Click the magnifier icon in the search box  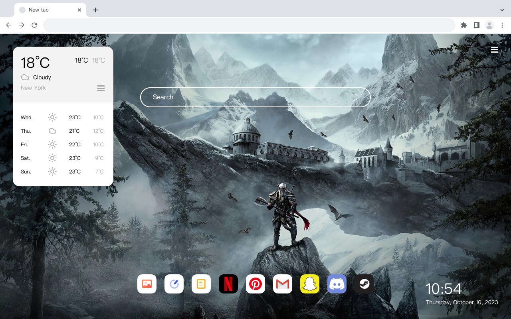coord(354,97)
